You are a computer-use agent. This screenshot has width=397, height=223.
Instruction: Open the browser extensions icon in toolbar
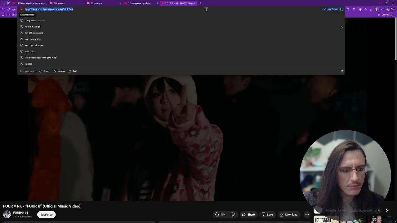click(348, 9)
